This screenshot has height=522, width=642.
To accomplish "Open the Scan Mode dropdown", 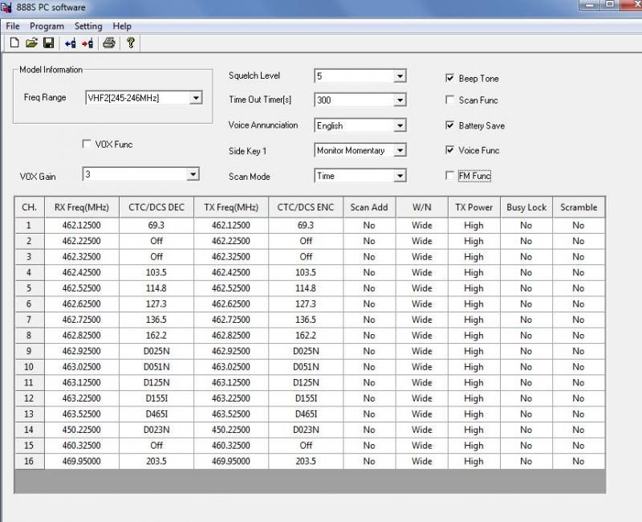I will [x=400, y=176].
